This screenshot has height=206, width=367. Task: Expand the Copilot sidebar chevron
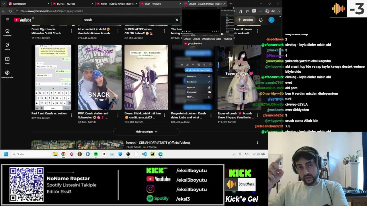279,11
